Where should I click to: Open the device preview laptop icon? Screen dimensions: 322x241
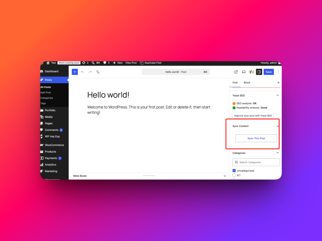pyautogui.click(x=244, y=72)
